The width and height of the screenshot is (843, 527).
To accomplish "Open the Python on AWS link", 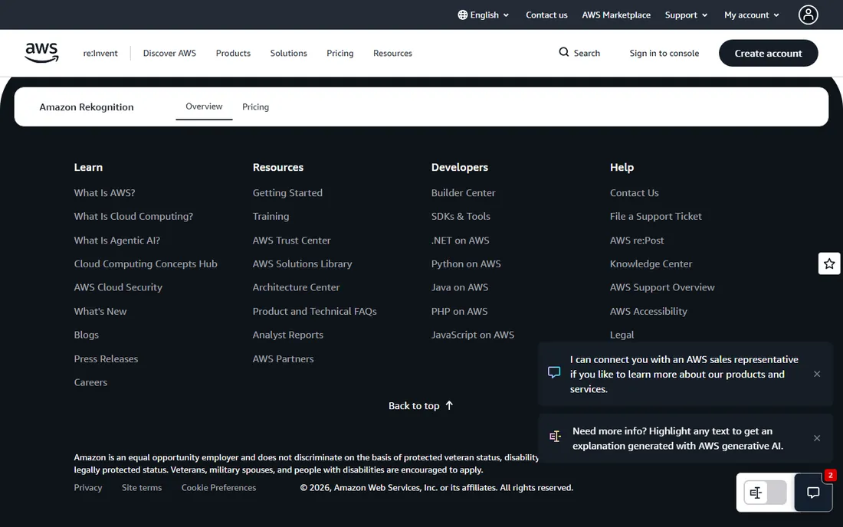I will (466, 263).
